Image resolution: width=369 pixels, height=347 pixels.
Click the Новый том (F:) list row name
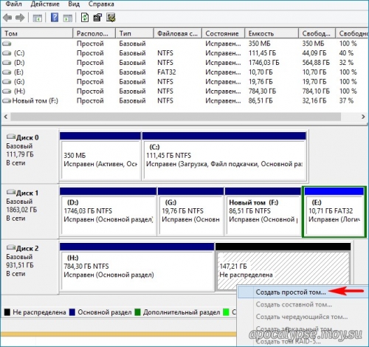tap(35, 101)
